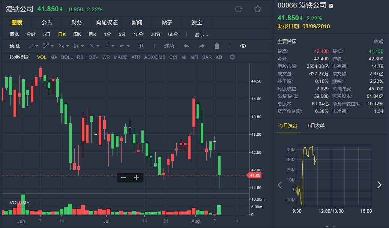Toggle 连续 continuous drawing mode
389x228 pixels.
[169, 46]
